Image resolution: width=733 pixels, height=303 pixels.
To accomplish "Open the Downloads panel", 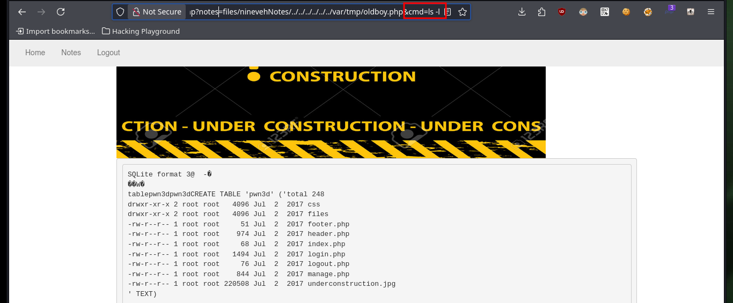I will pyautogui.click(x=522, y=12).
